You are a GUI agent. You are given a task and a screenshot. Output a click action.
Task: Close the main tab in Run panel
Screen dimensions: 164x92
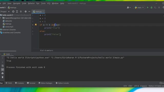pyautogui.click(x=12, y=54)
